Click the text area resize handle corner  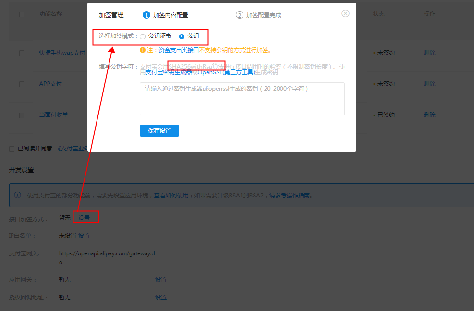(x=342, y=113)
